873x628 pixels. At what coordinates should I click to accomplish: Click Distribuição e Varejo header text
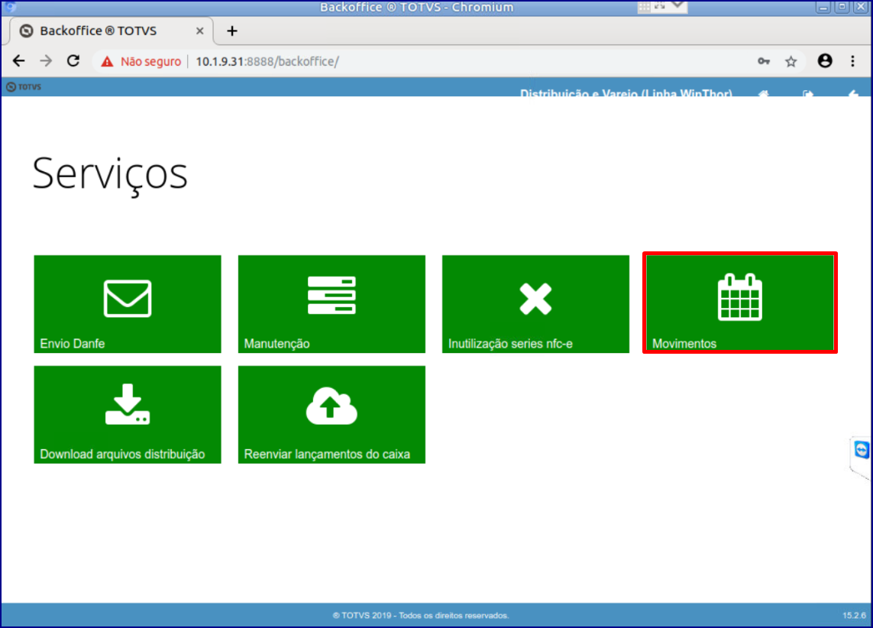[626, 93]
